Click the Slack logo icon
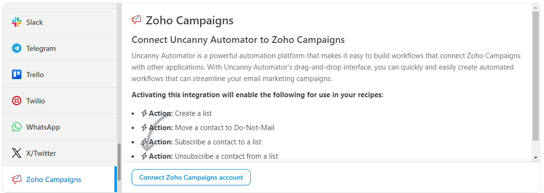 (17, 22)
